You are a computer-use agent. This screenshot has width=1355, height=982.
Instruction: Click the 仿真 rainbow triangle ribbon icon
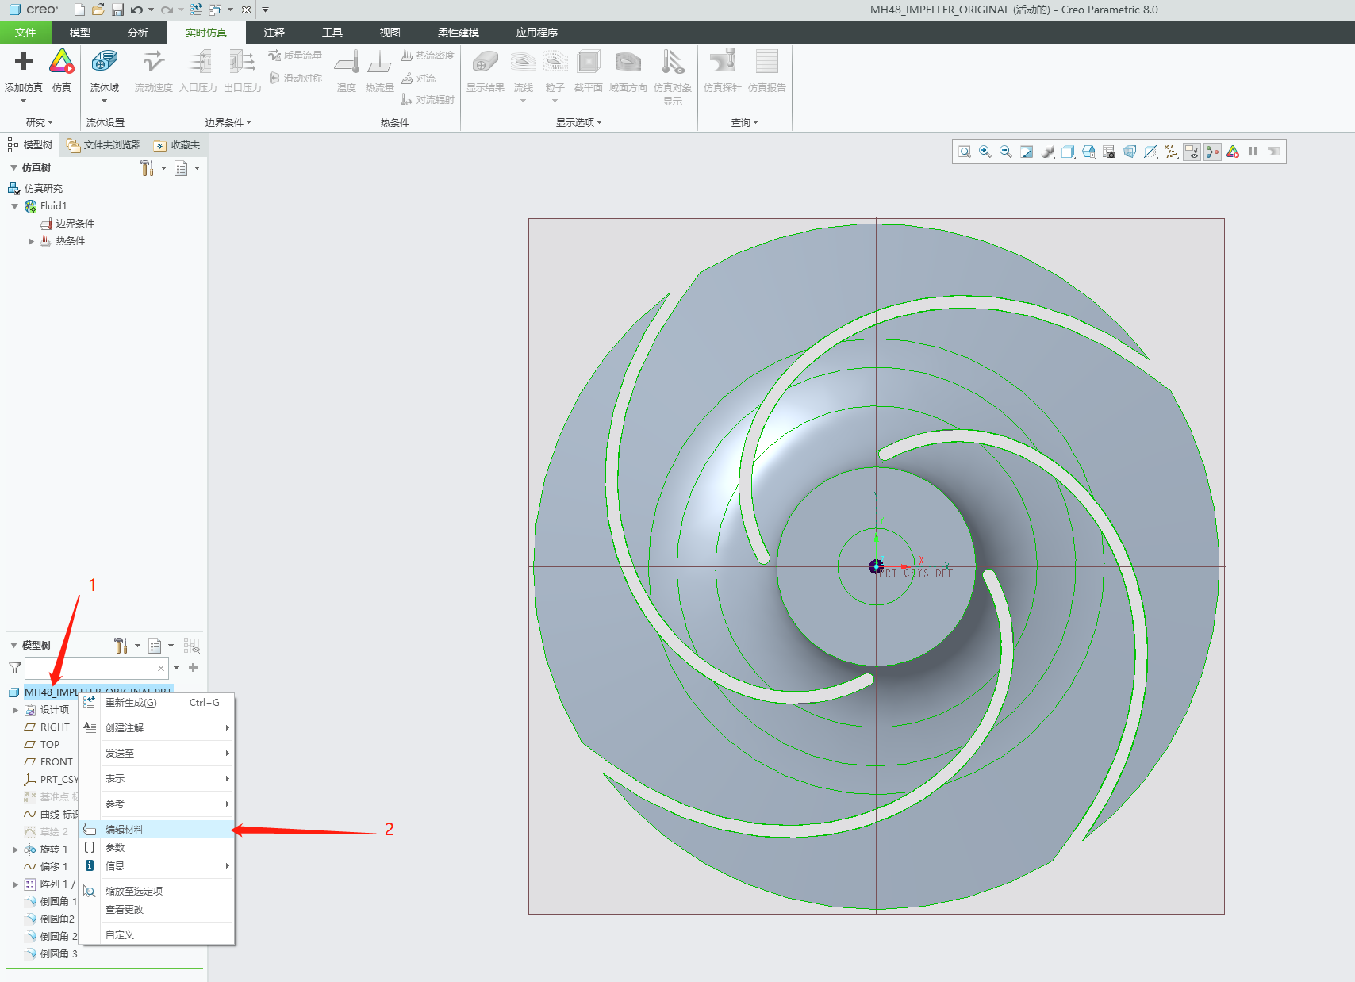click(62, 63)
